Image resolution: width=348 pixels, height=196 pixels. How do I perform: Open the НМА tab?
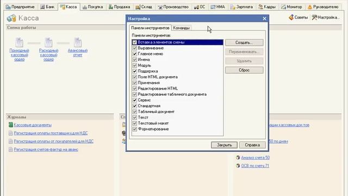point(217,7)
